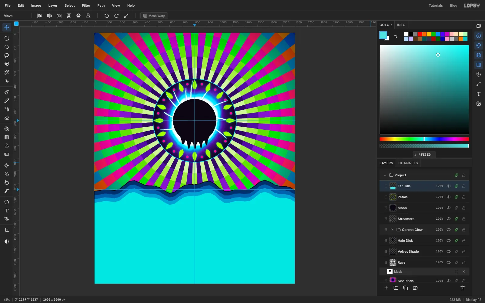Open the Blog link
The height and width of the screenshot is (303, 485).
[x=453, y=5]
